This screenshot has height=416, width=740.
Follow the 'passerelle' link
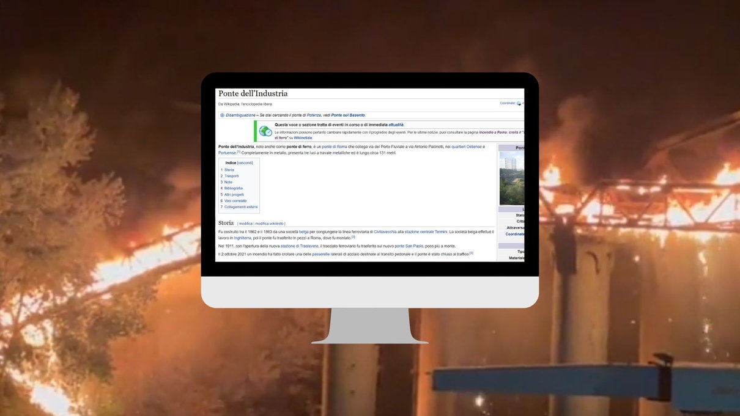(320, 254)
